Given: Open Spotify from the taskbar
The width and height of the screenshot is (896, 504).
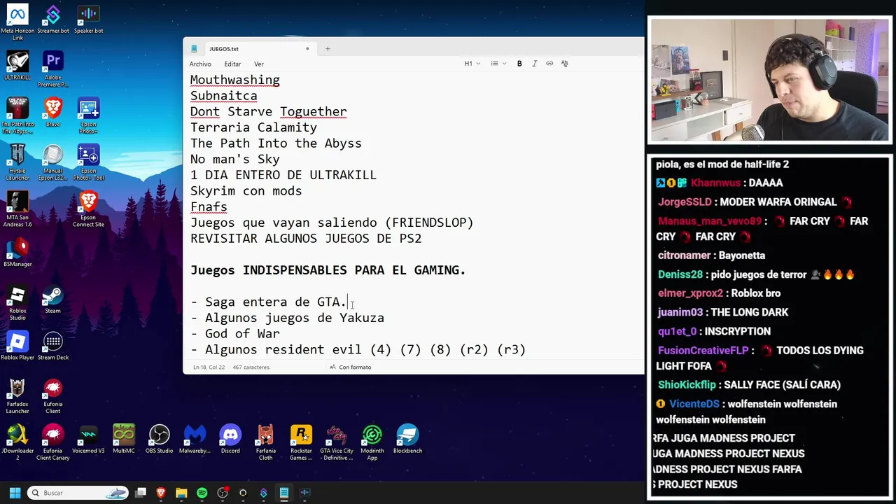Looking at the screenshot, I should tap(202, 493).
